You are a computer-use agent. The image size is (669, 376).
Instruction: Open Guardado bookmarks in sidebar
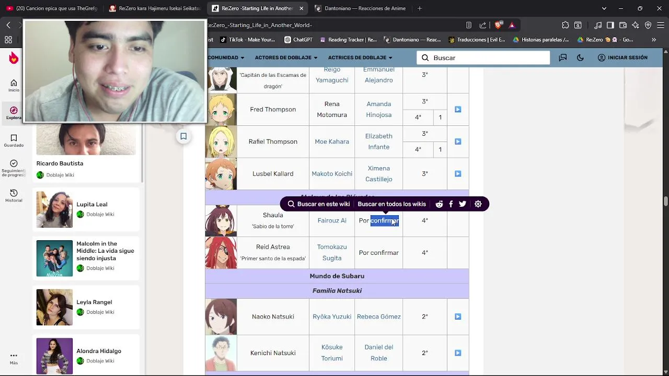coord(14,141)
